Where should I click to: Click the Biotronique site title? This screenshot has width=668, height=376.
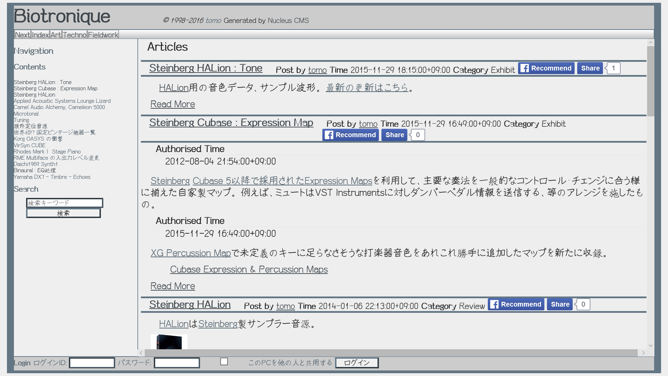tap(62, 16)
